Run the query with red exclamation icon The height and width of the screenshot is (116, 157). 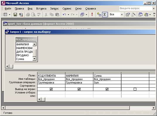coord(92,14)
